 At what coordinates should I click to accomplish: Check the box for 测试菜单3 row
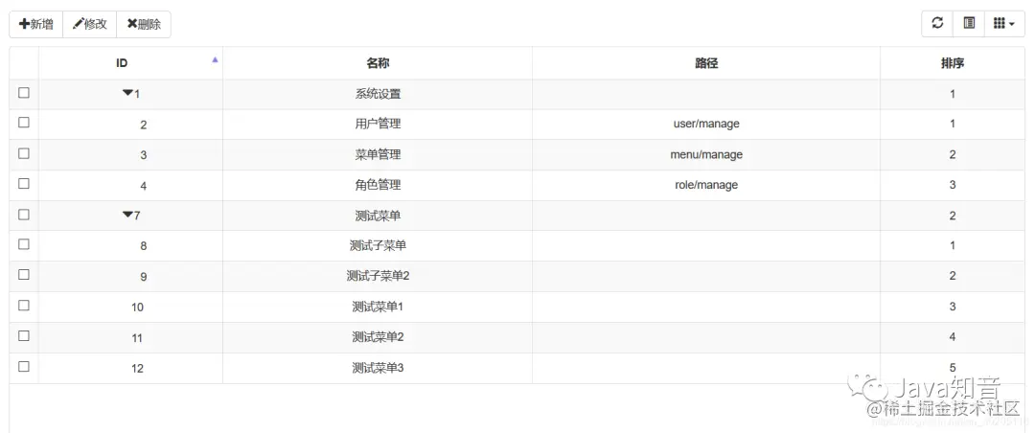(x=24, y=366)
